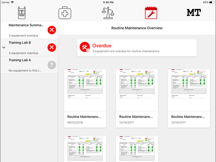Open the Overdue equipment banner
The height and width of the screenshot is (162, 216).
137,48
